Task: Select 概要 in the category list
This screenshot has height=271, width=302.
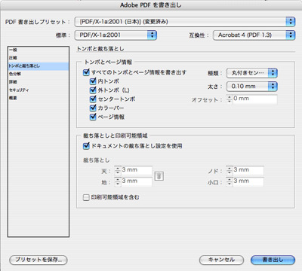Action: (39, 98)
